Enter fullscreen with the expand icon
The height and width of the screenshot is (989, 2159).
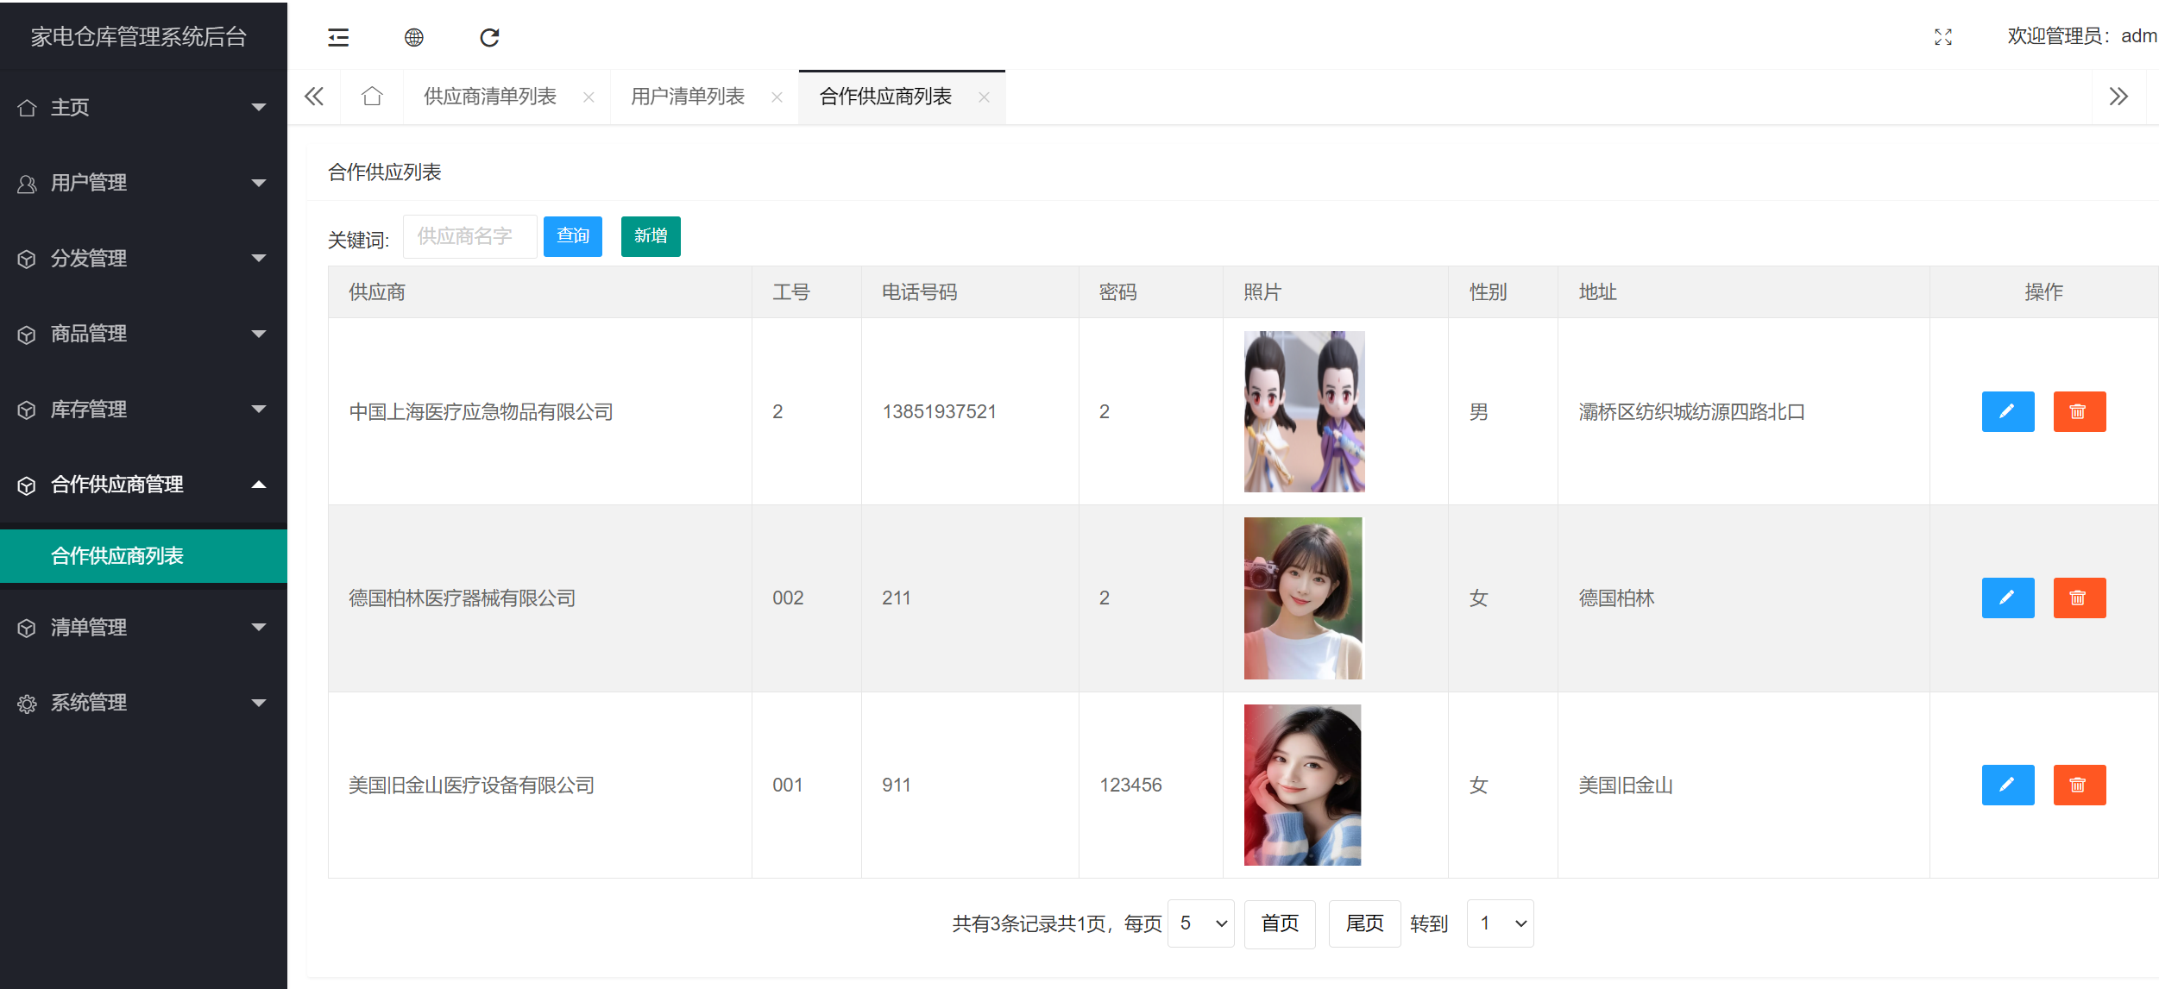point(1942,37)
